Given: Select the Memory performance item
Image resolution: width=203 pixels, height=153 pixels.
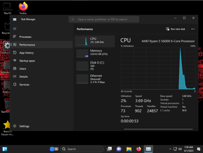Looking at the screenshot, I should pyautogui.click(x=95, y=53).
